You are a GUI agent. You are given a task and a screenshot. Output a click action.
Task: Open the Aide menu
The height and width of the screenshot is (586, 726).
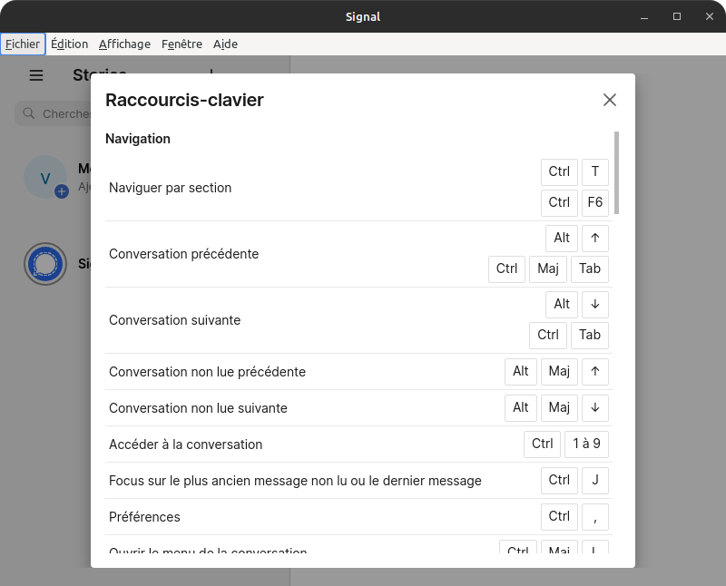click(225, 44)
